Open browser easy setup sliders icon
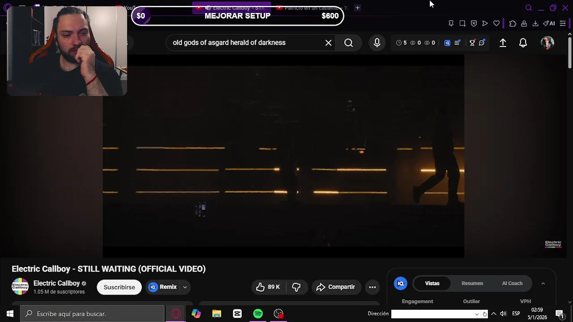The width and height of the screenshot is (573, 322). tap(563, 23)
